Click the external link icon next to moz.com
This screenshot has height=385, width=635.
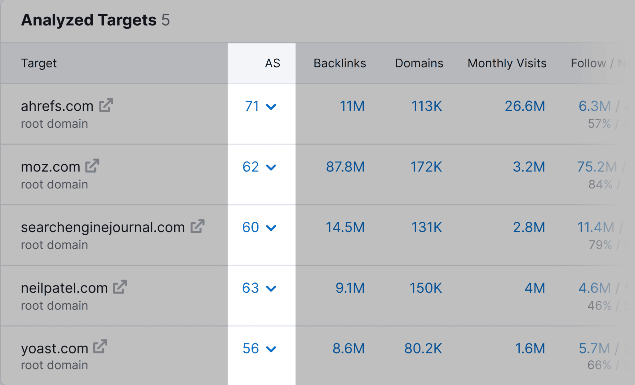tap(92, 166)
